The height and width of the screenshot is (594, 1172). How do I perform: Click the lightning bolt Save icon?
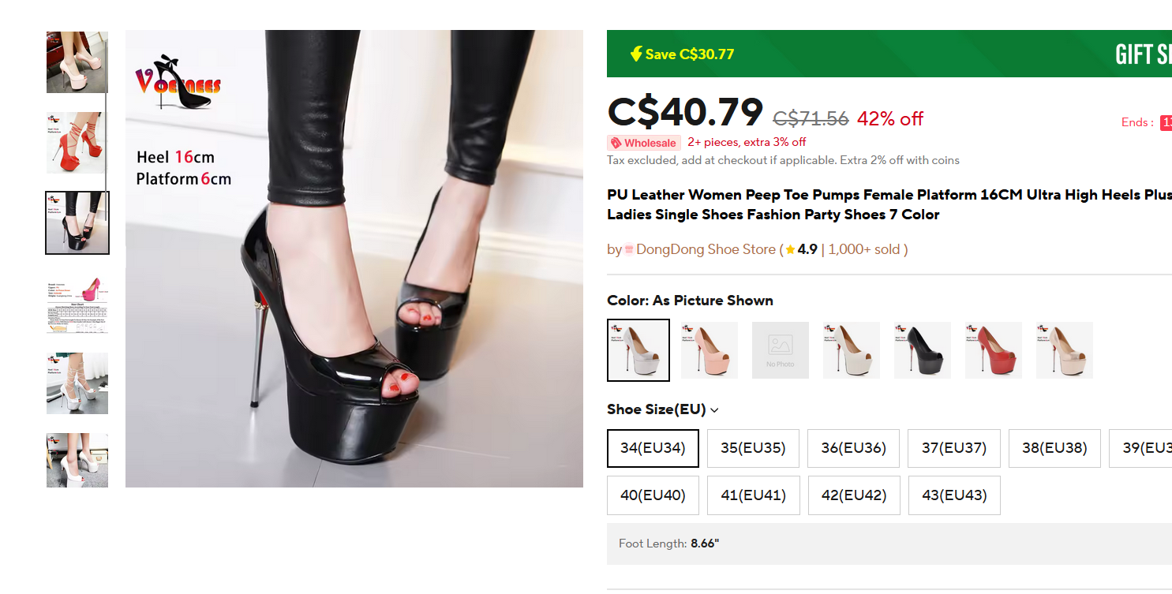click(636, 54)
